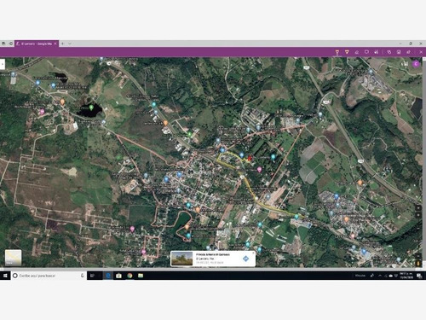This screenshot has height=320, width=426.
Task: Open Chrome from the Windows taskbar
Action: pos(130,276)
